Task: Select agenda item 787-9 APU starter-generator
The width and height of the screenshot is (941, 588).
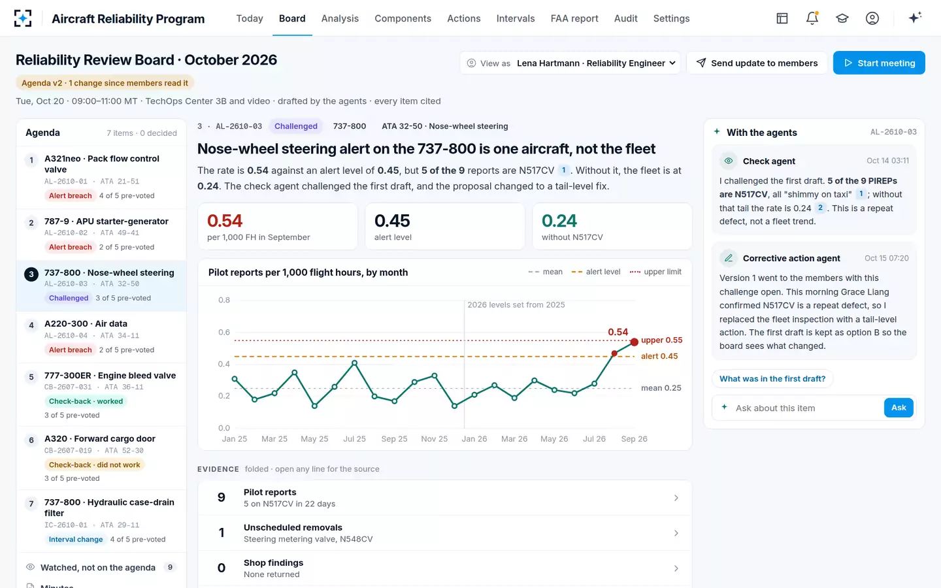Action: [101, 234]
